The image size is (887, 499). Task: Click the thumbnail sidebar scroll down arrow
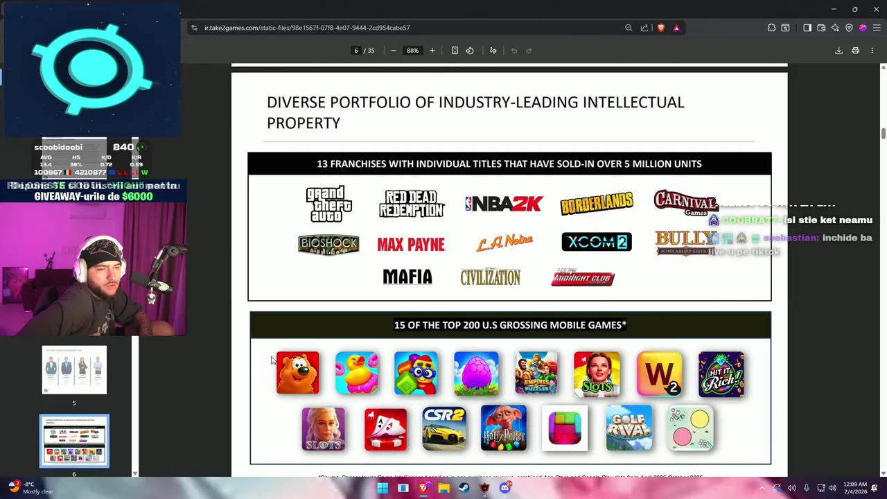[134, 473]
